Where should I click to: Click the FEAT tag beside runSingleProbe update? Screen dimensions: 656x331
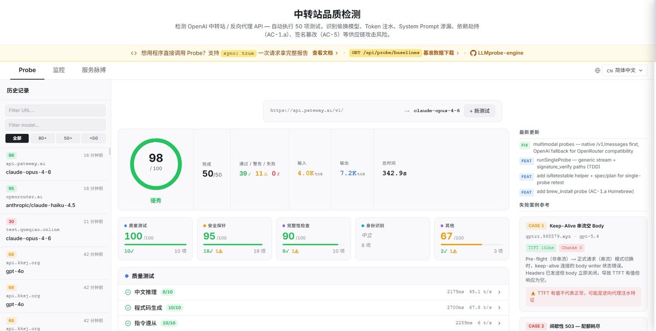[x=526, y=161]
